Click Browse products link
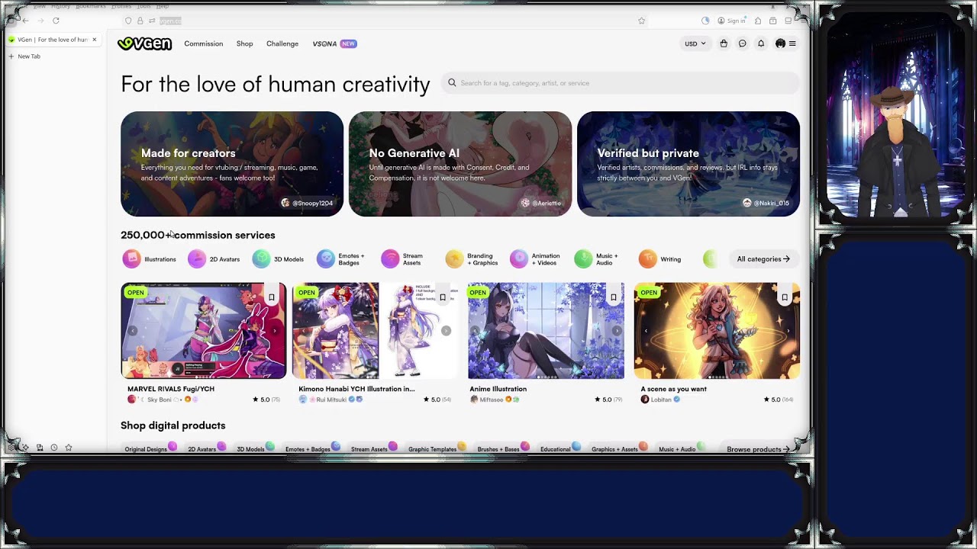977x549 pixels. tap(758, 449)
